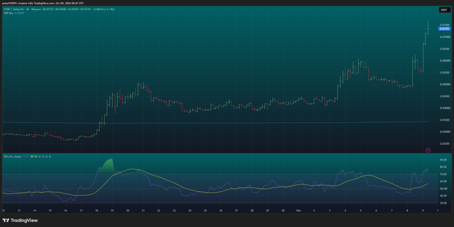454x227 pixels.
Task: Click the RSI axis label 60.00
Action: click(443, 181)
